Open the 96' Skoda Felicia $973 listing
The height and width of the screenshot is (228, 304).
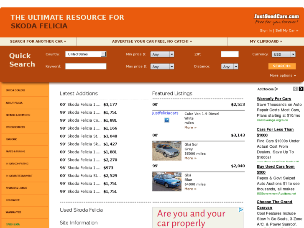pos(87,168)
